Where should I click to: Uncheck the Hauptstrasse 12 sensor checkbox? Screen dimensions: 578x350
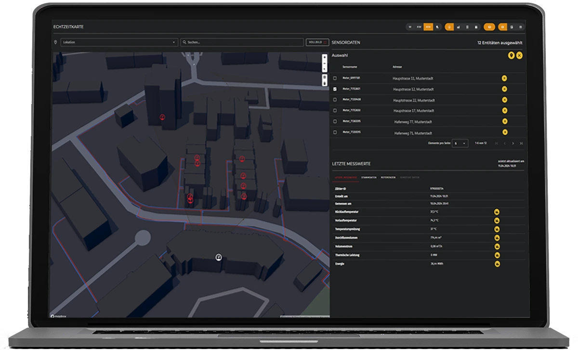[335, 89]
